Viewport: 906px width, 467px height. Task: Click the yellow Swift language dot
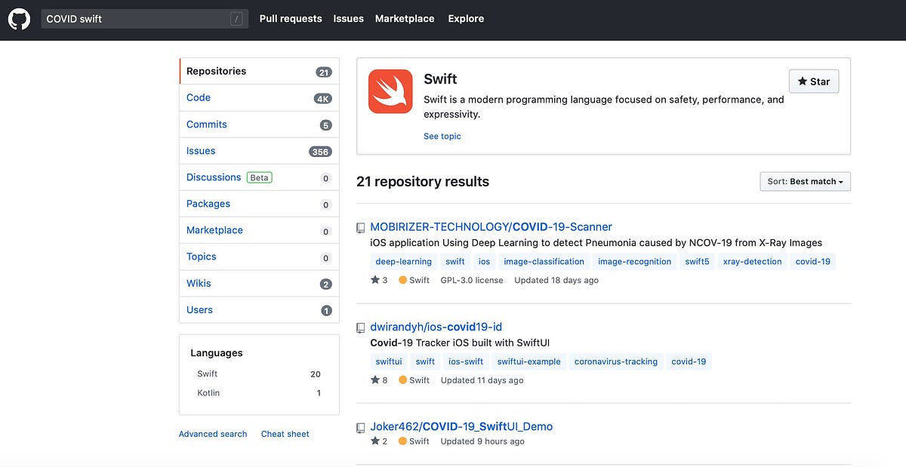click(x=403, y=279)
